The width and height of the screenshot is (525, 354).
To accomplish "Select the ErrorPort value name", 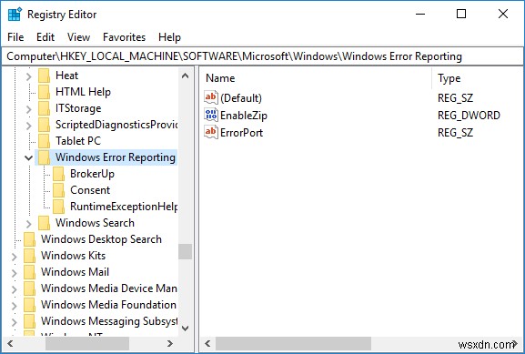I will tap(241, 133).
